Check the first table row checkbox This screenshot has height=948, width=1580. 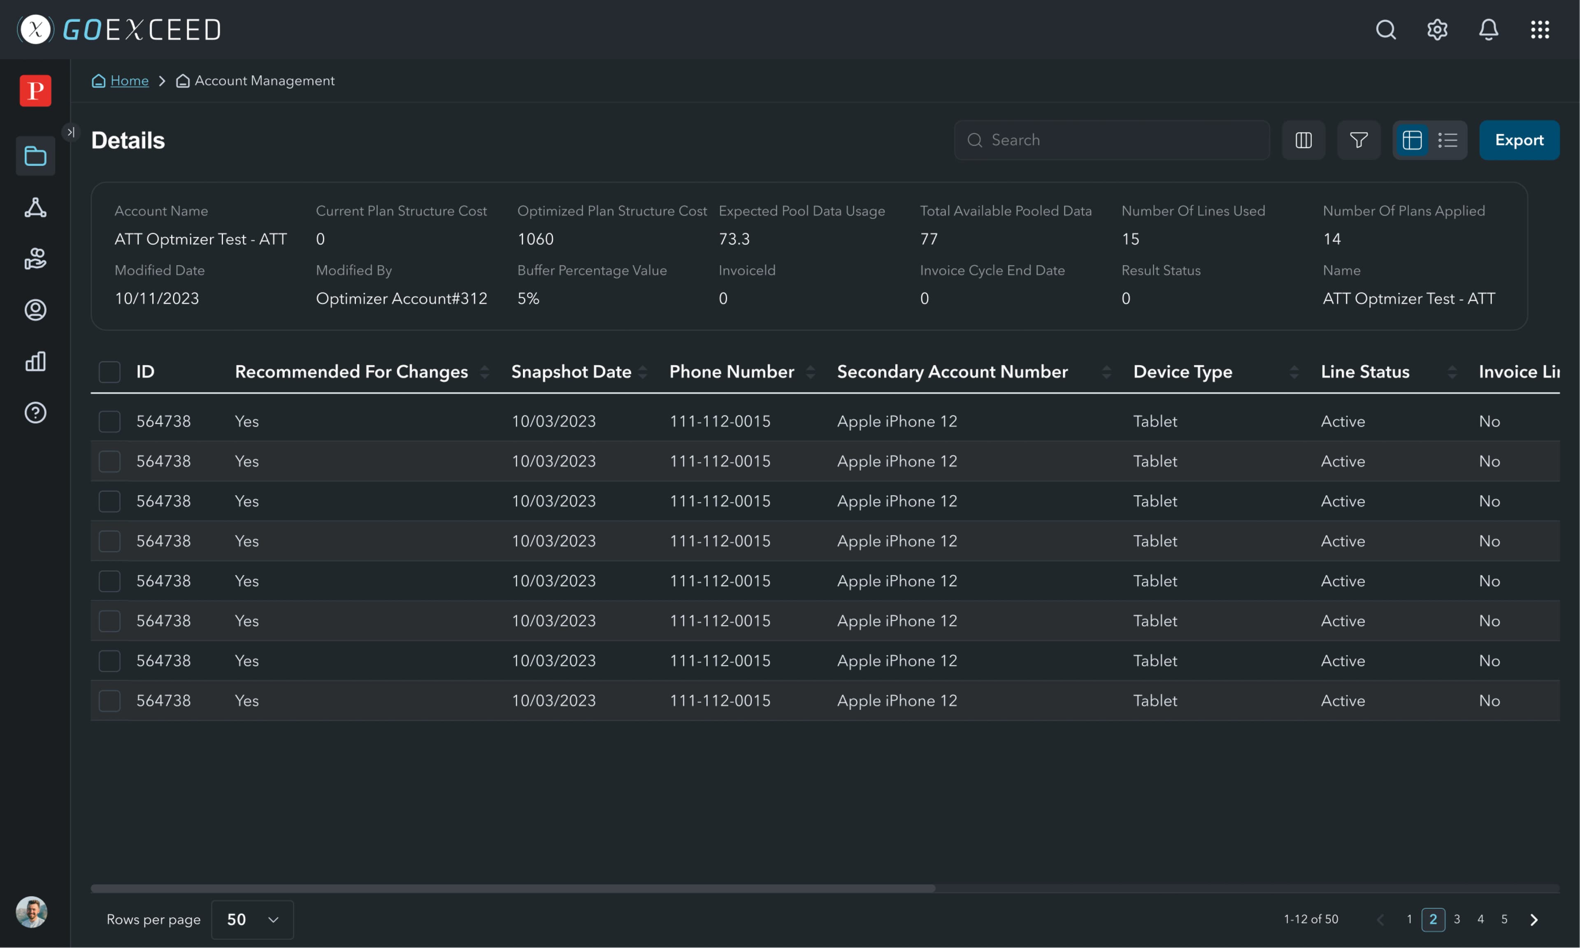109,422
